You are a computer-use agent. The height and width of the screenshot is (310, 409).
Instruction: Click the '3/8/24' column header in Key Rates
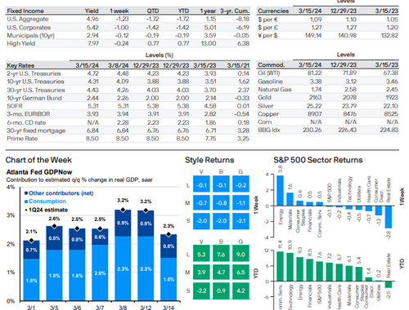pyautogui.click(x=118, y=65)
